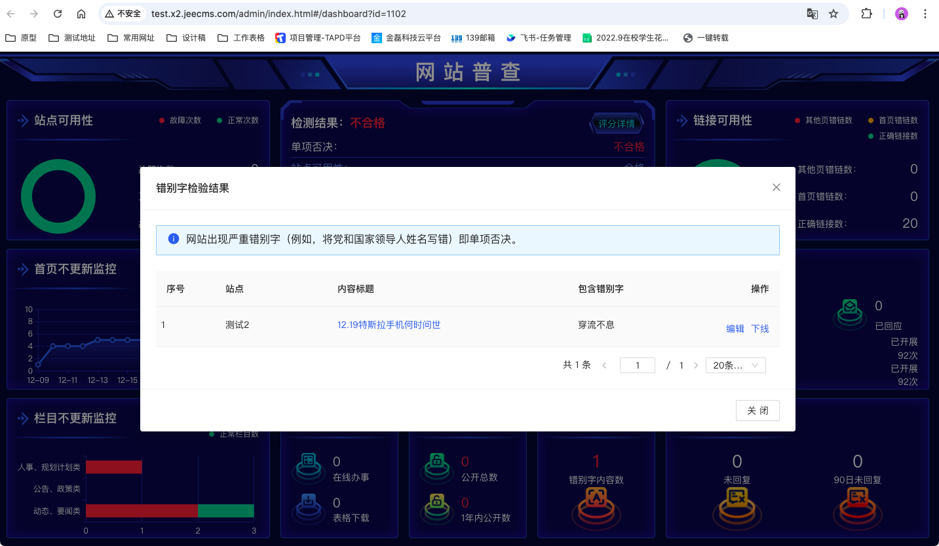The image size is (939, 546).
Task: Click the Google Translate icon in address bar
Action: [x=812, y=14]
